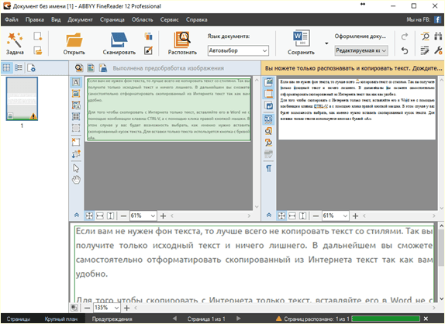Open Правка menu
445x324 pixels.
[35, 19]
